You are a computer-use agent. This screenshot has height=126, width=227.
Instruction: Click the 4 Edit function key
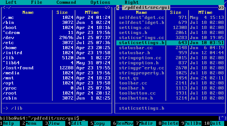point(76,123)
